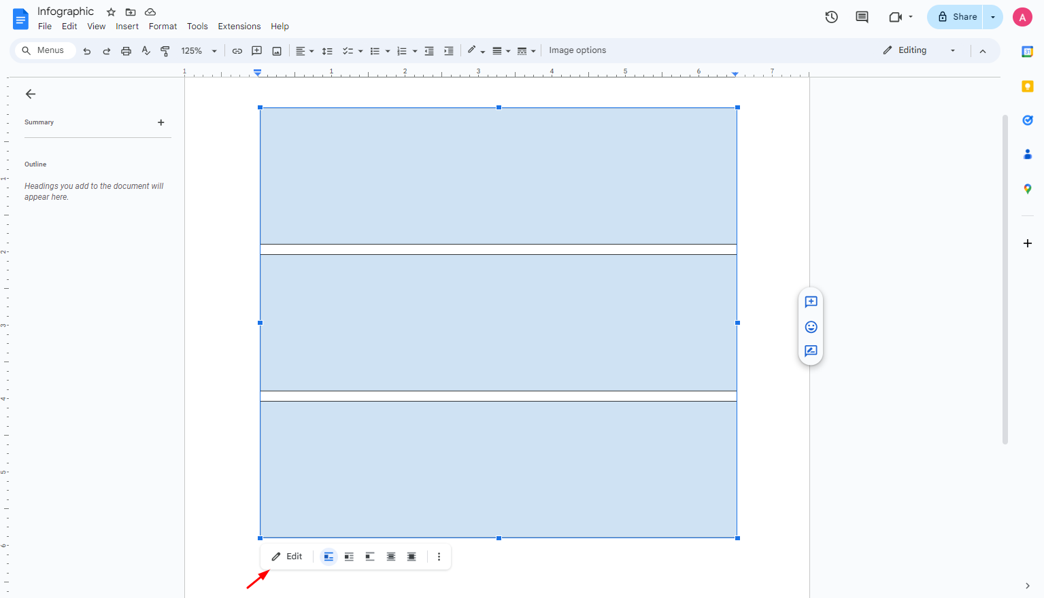This screenshot has height=598, width=1044.
Task: Click the Edit button on the image
Action: tap(286, 557)
